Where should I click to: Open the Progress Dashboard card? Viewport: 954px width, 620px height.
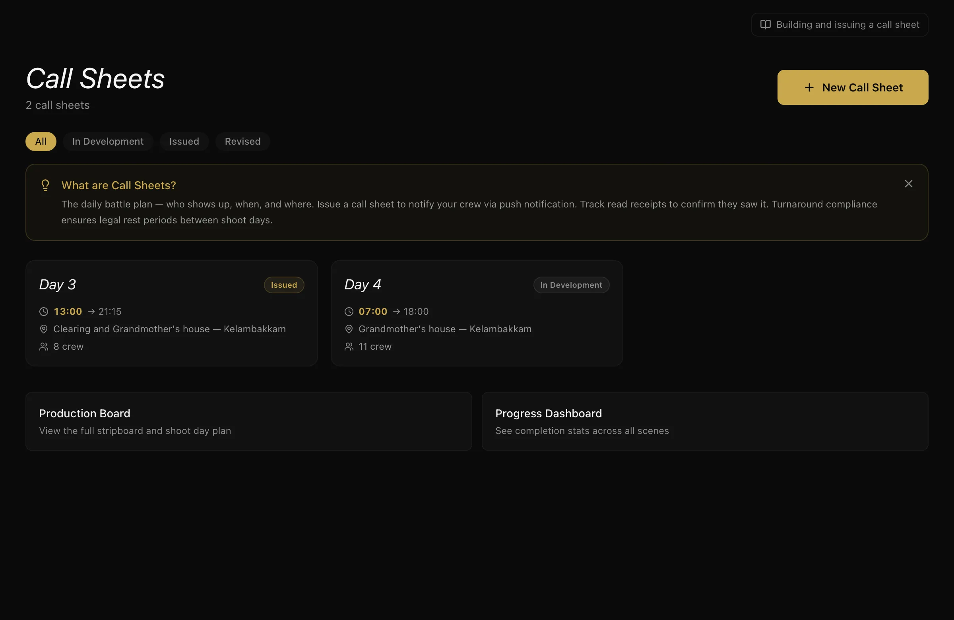(705, 421)
